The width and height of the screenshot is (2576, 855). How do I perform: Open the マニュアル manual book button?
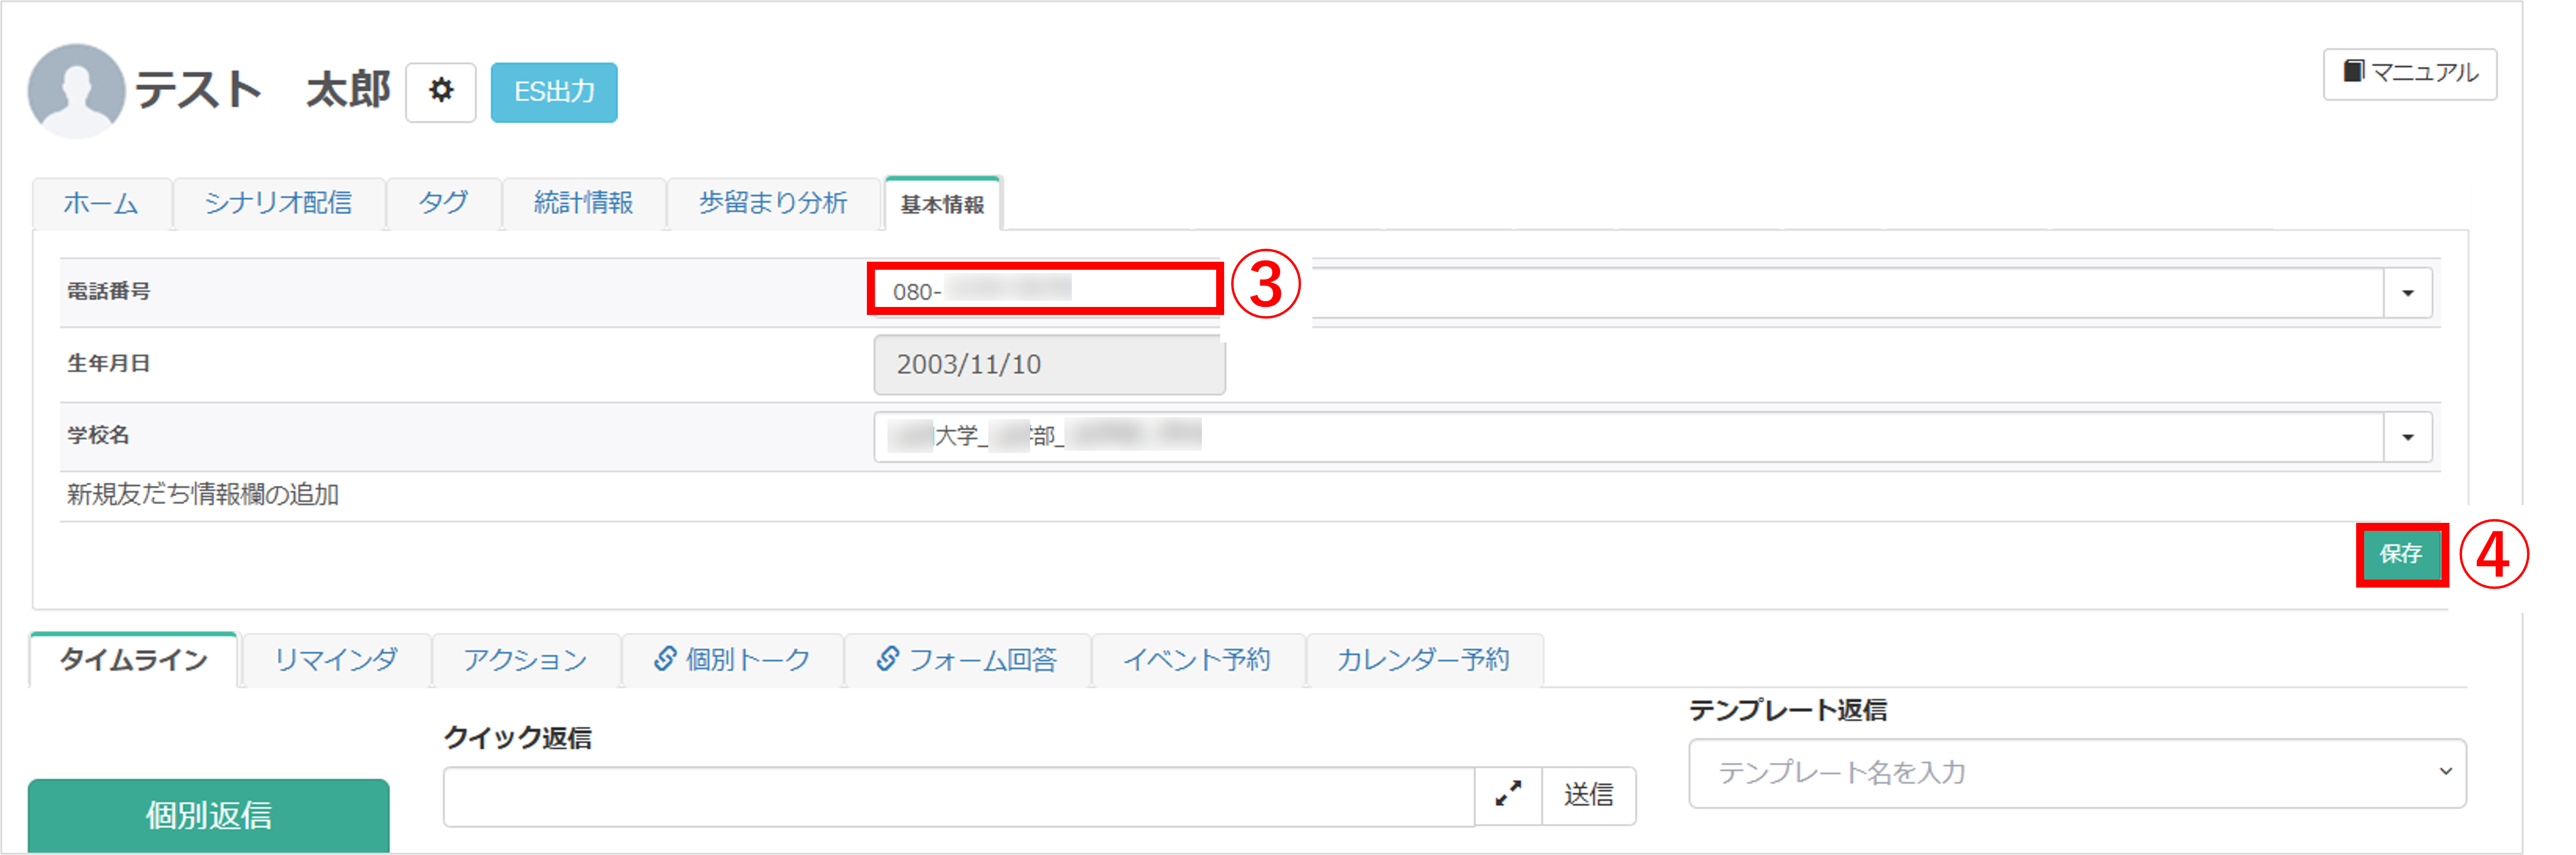click(x=2409, y=73)
